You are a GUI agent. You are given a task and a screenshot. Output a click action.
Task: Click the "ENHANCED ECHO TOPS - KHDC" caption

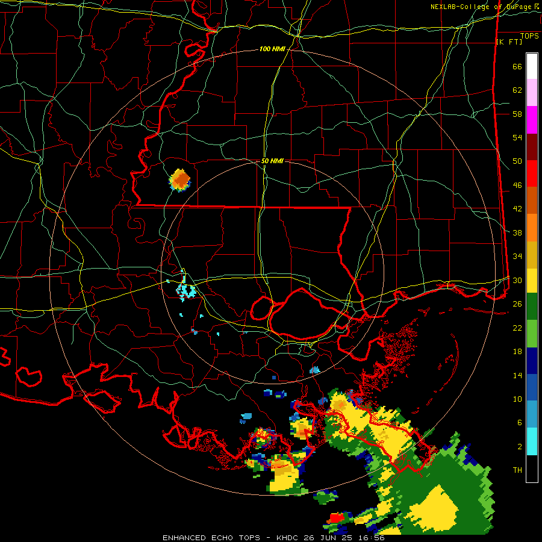pos(230,538)
